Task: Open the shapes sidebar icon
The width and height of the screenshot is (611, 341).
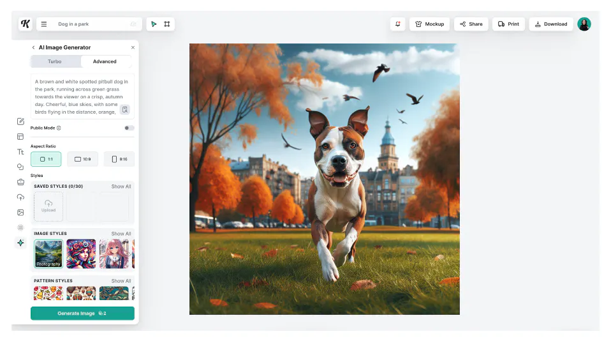Action: click(x=20, y=167)
